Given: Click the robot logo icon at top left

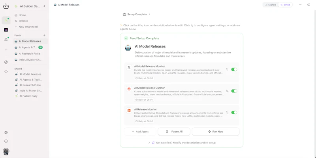Looking at the screenshot, I should tap(6, 6).
